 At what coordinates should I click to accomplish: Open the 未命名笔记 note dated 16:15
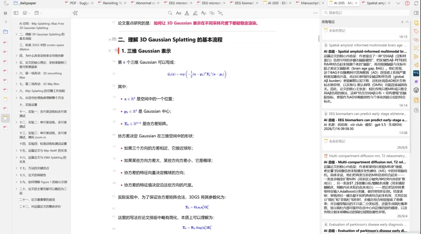coord(365,33)
